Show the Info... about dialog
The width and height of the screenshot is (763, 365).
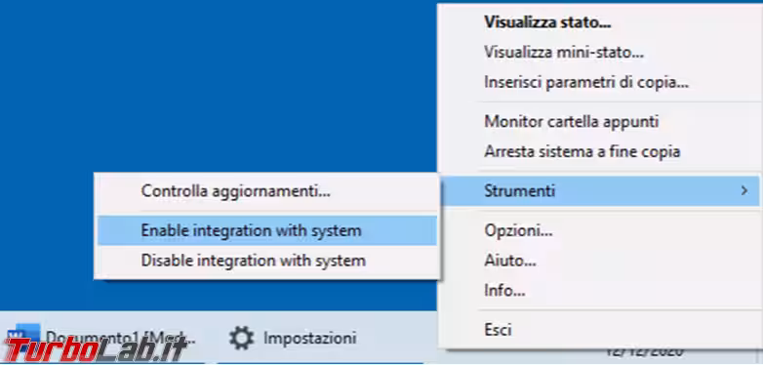597,291
